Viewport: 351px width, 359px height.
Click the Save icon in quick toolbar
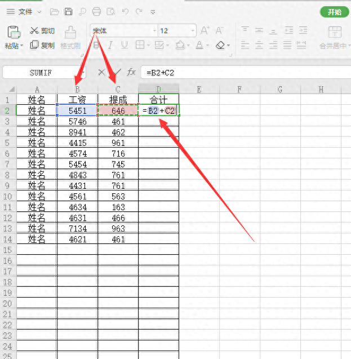point(68,11)
